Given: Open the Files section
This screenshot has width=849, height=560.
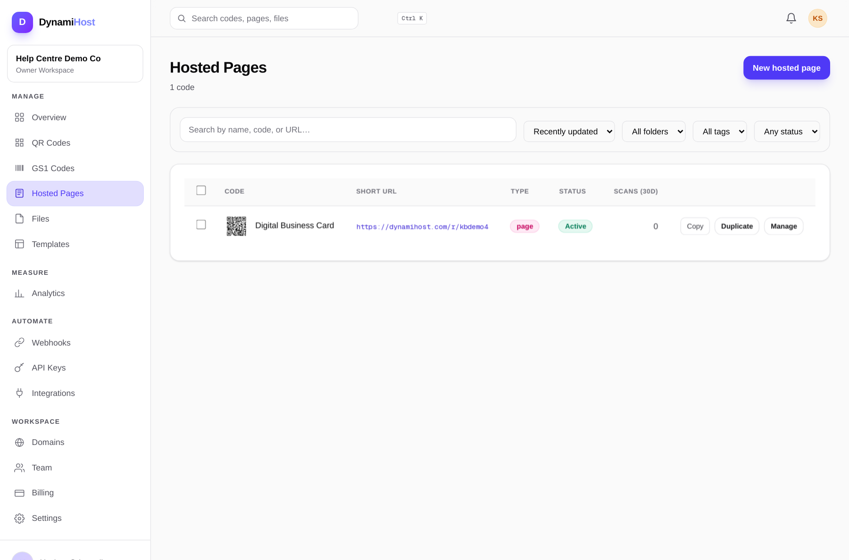Looking at the screenshot, I should click(x=75, y=219).
